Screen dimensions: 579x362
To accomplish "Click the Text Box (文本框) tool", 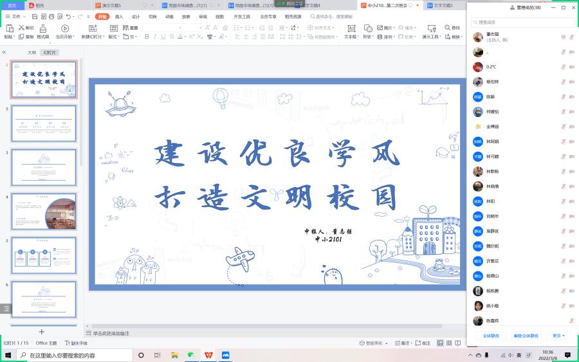I will (350, 32).
